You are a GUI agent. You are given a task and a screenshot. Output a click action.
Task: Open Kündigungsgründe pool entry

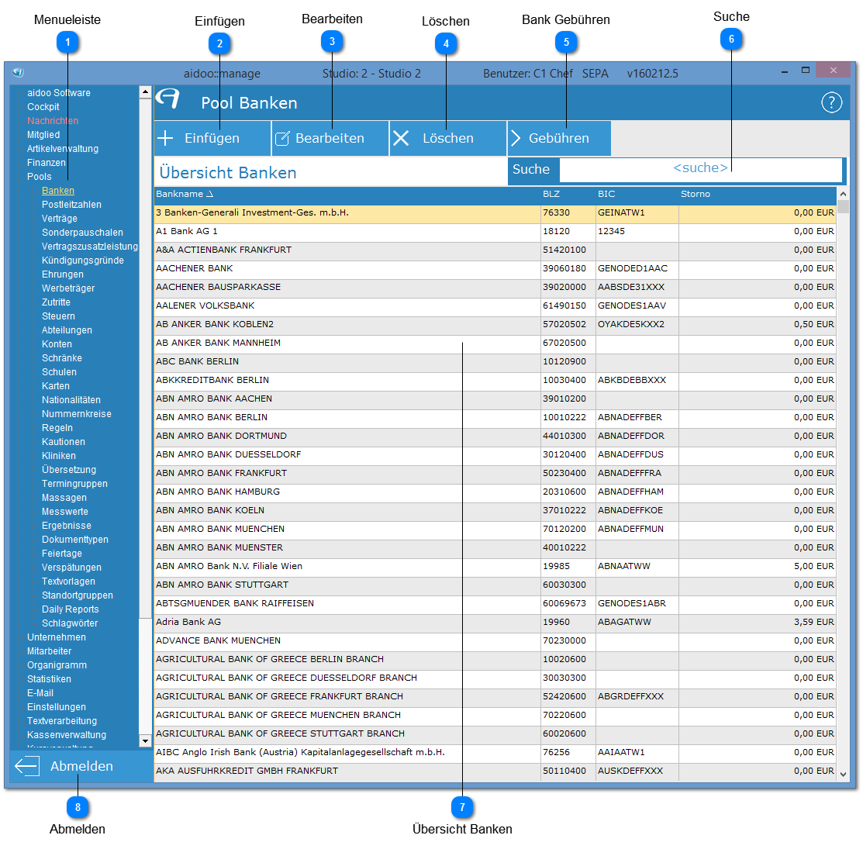click(x=82, y=261)
